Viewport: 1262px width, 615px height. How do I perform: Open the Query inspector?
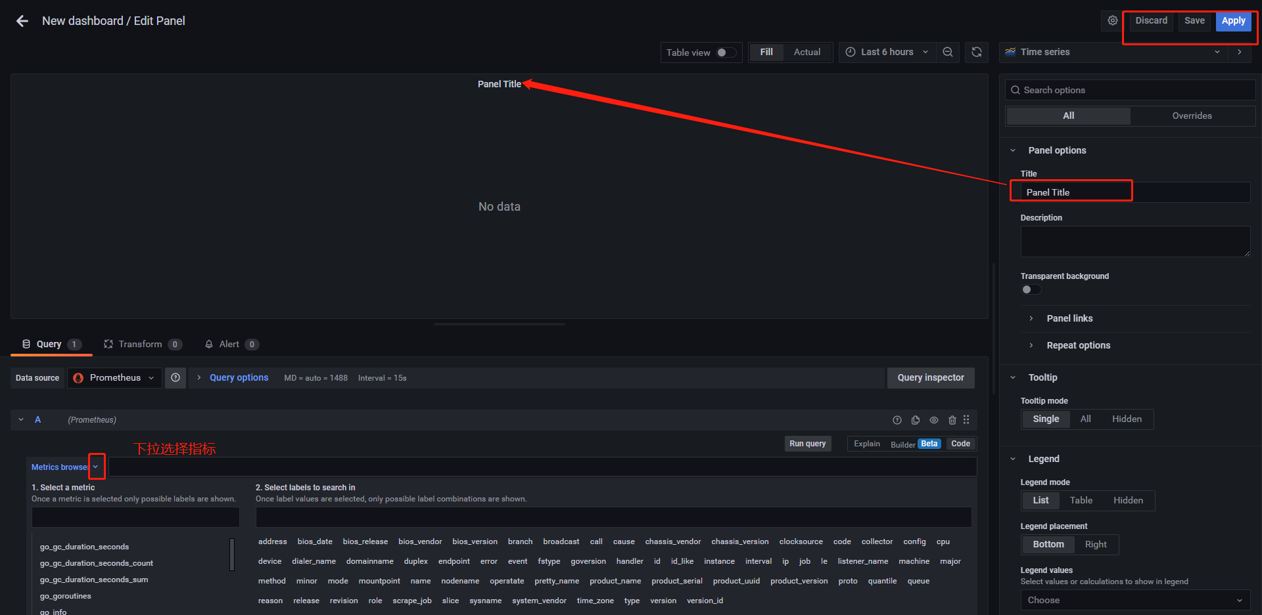pos(931,377)
